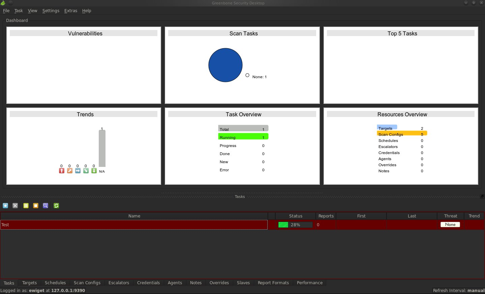Click the highlighted Targets entry in Resources Overview
Screen dimensions: 485x294
[387, 128]
